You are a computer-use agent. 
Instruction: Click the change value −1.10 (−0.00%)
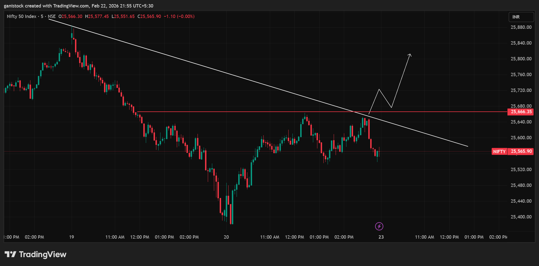click(179, 16)
